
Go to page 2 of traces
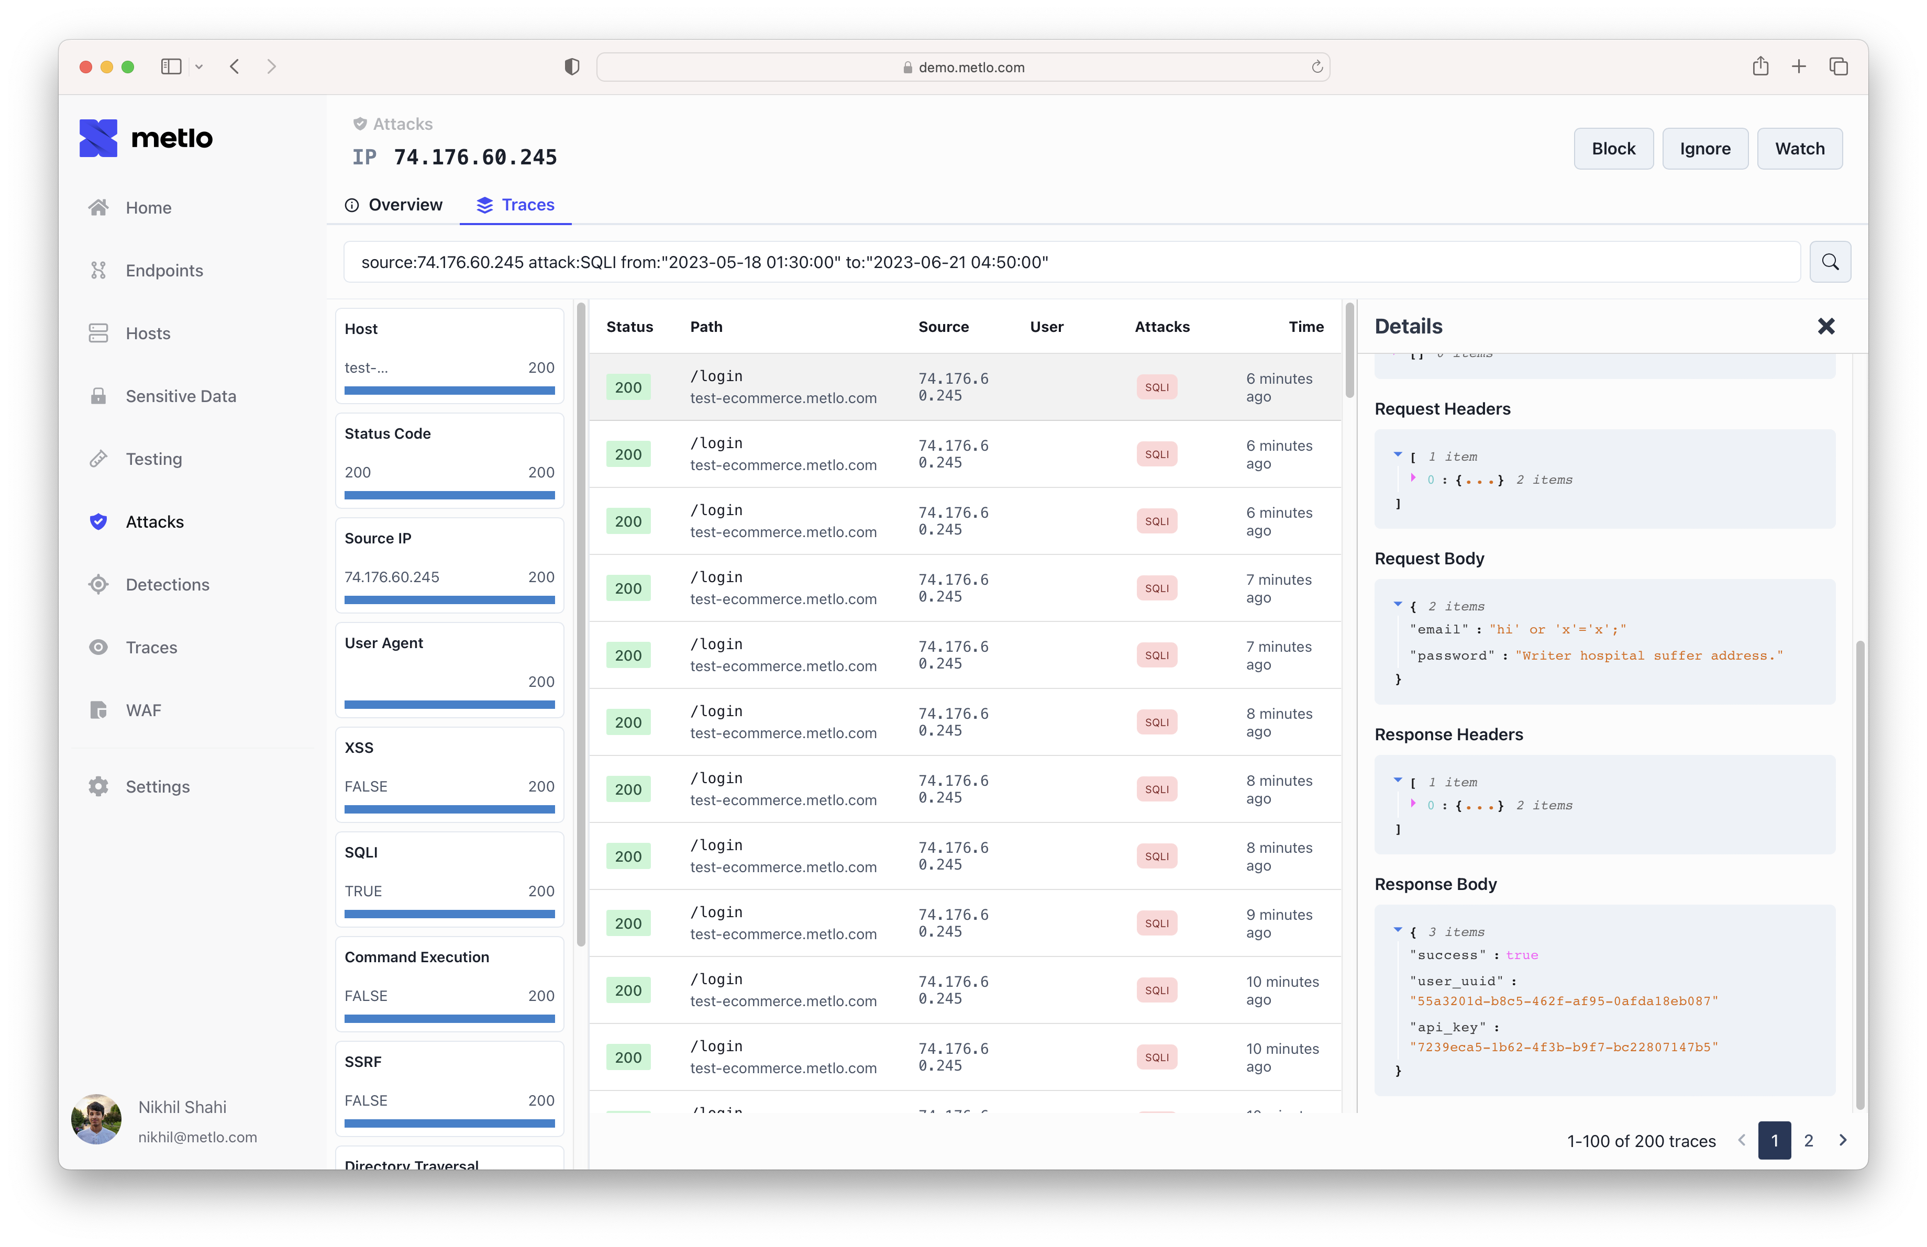click(x=1808, y=1140)
